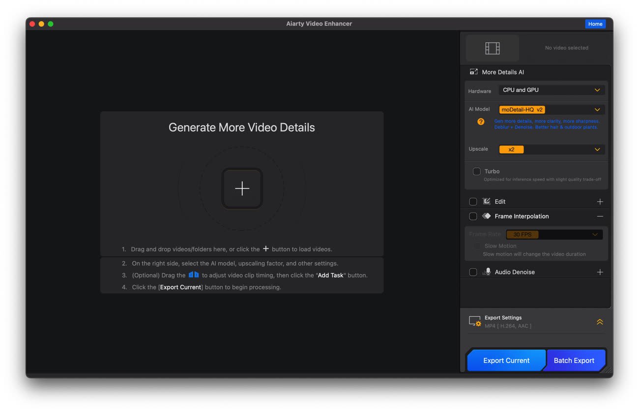Click the 'No video selected' text
This screenshot has height=412, width=639.
(x=566, y=48)
